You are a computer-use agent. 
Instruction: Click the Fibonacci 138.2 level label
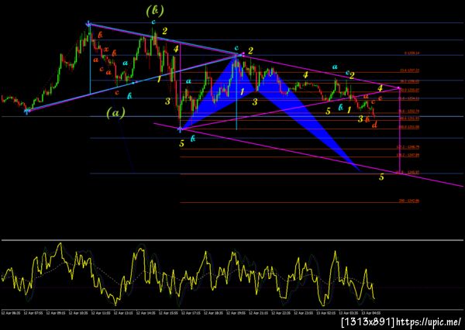[408, 155]
